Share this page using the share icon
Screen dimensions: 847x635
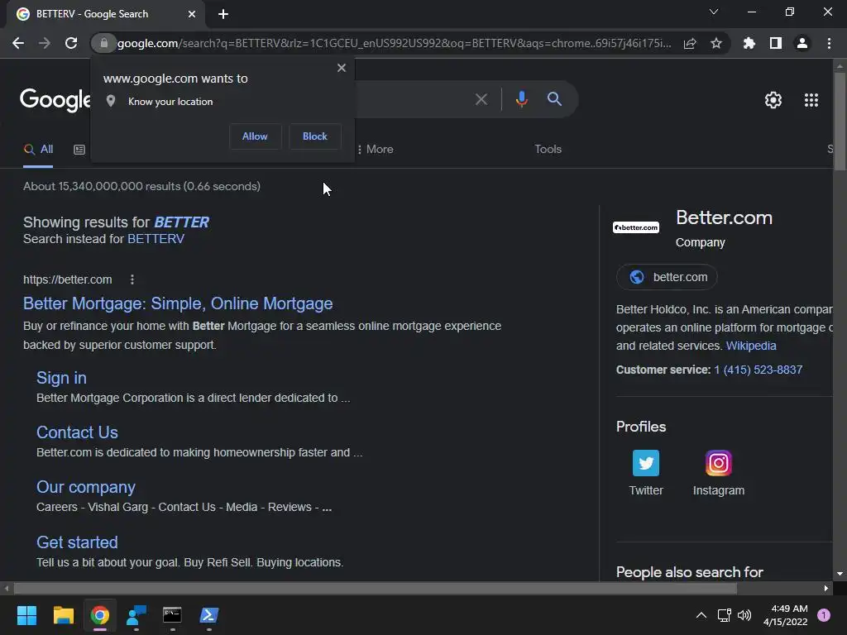[690, 43]
